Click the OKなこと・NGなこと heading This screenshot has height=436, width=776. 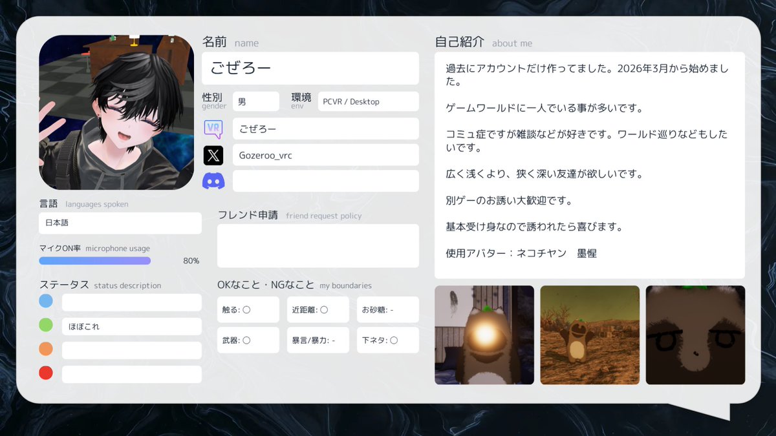click(294, 285)
